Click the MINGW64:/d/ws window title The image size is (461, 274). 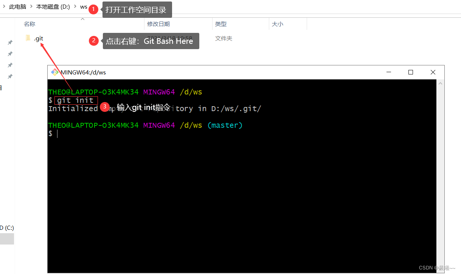(x=83, y=72)
